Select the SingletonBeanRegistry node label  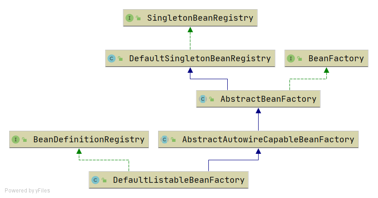pos(200,18)
